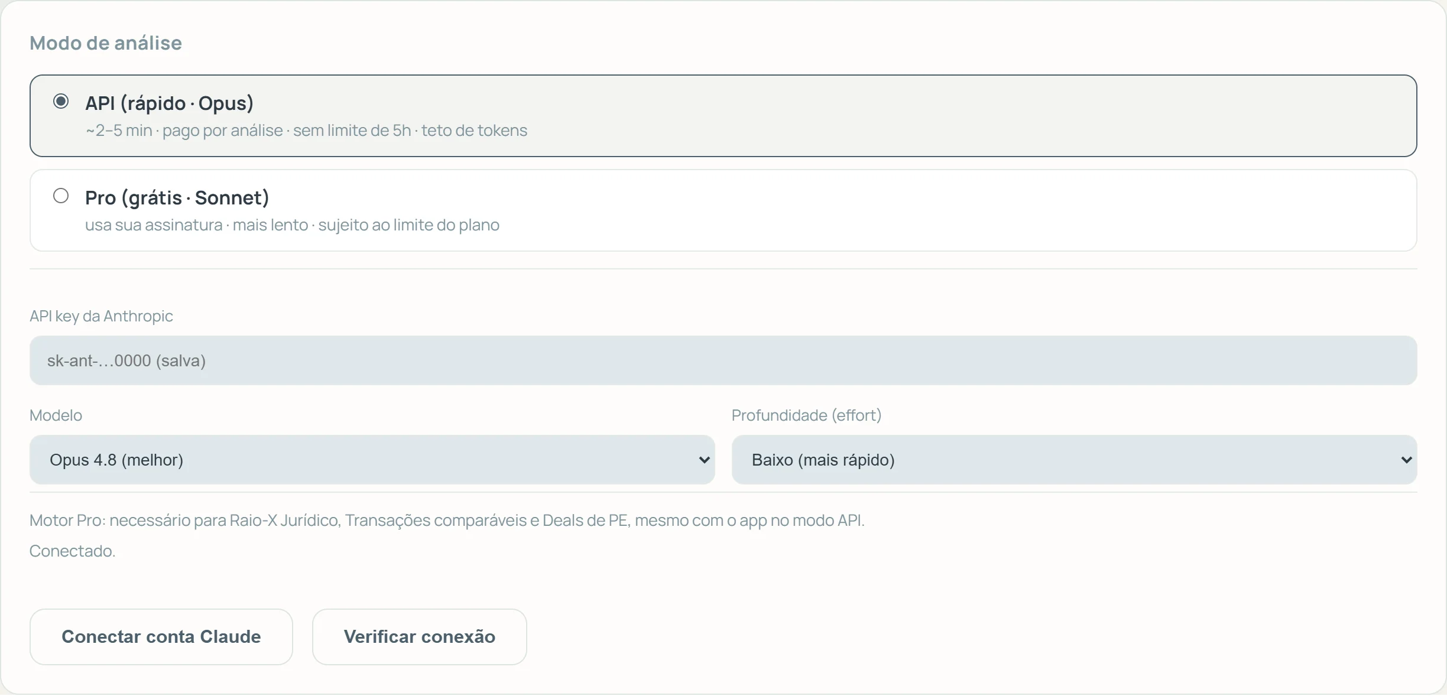1447x696 pixels.
Task: Open the Profundidade (effort) dropdown
Action: click(1075, 460)
